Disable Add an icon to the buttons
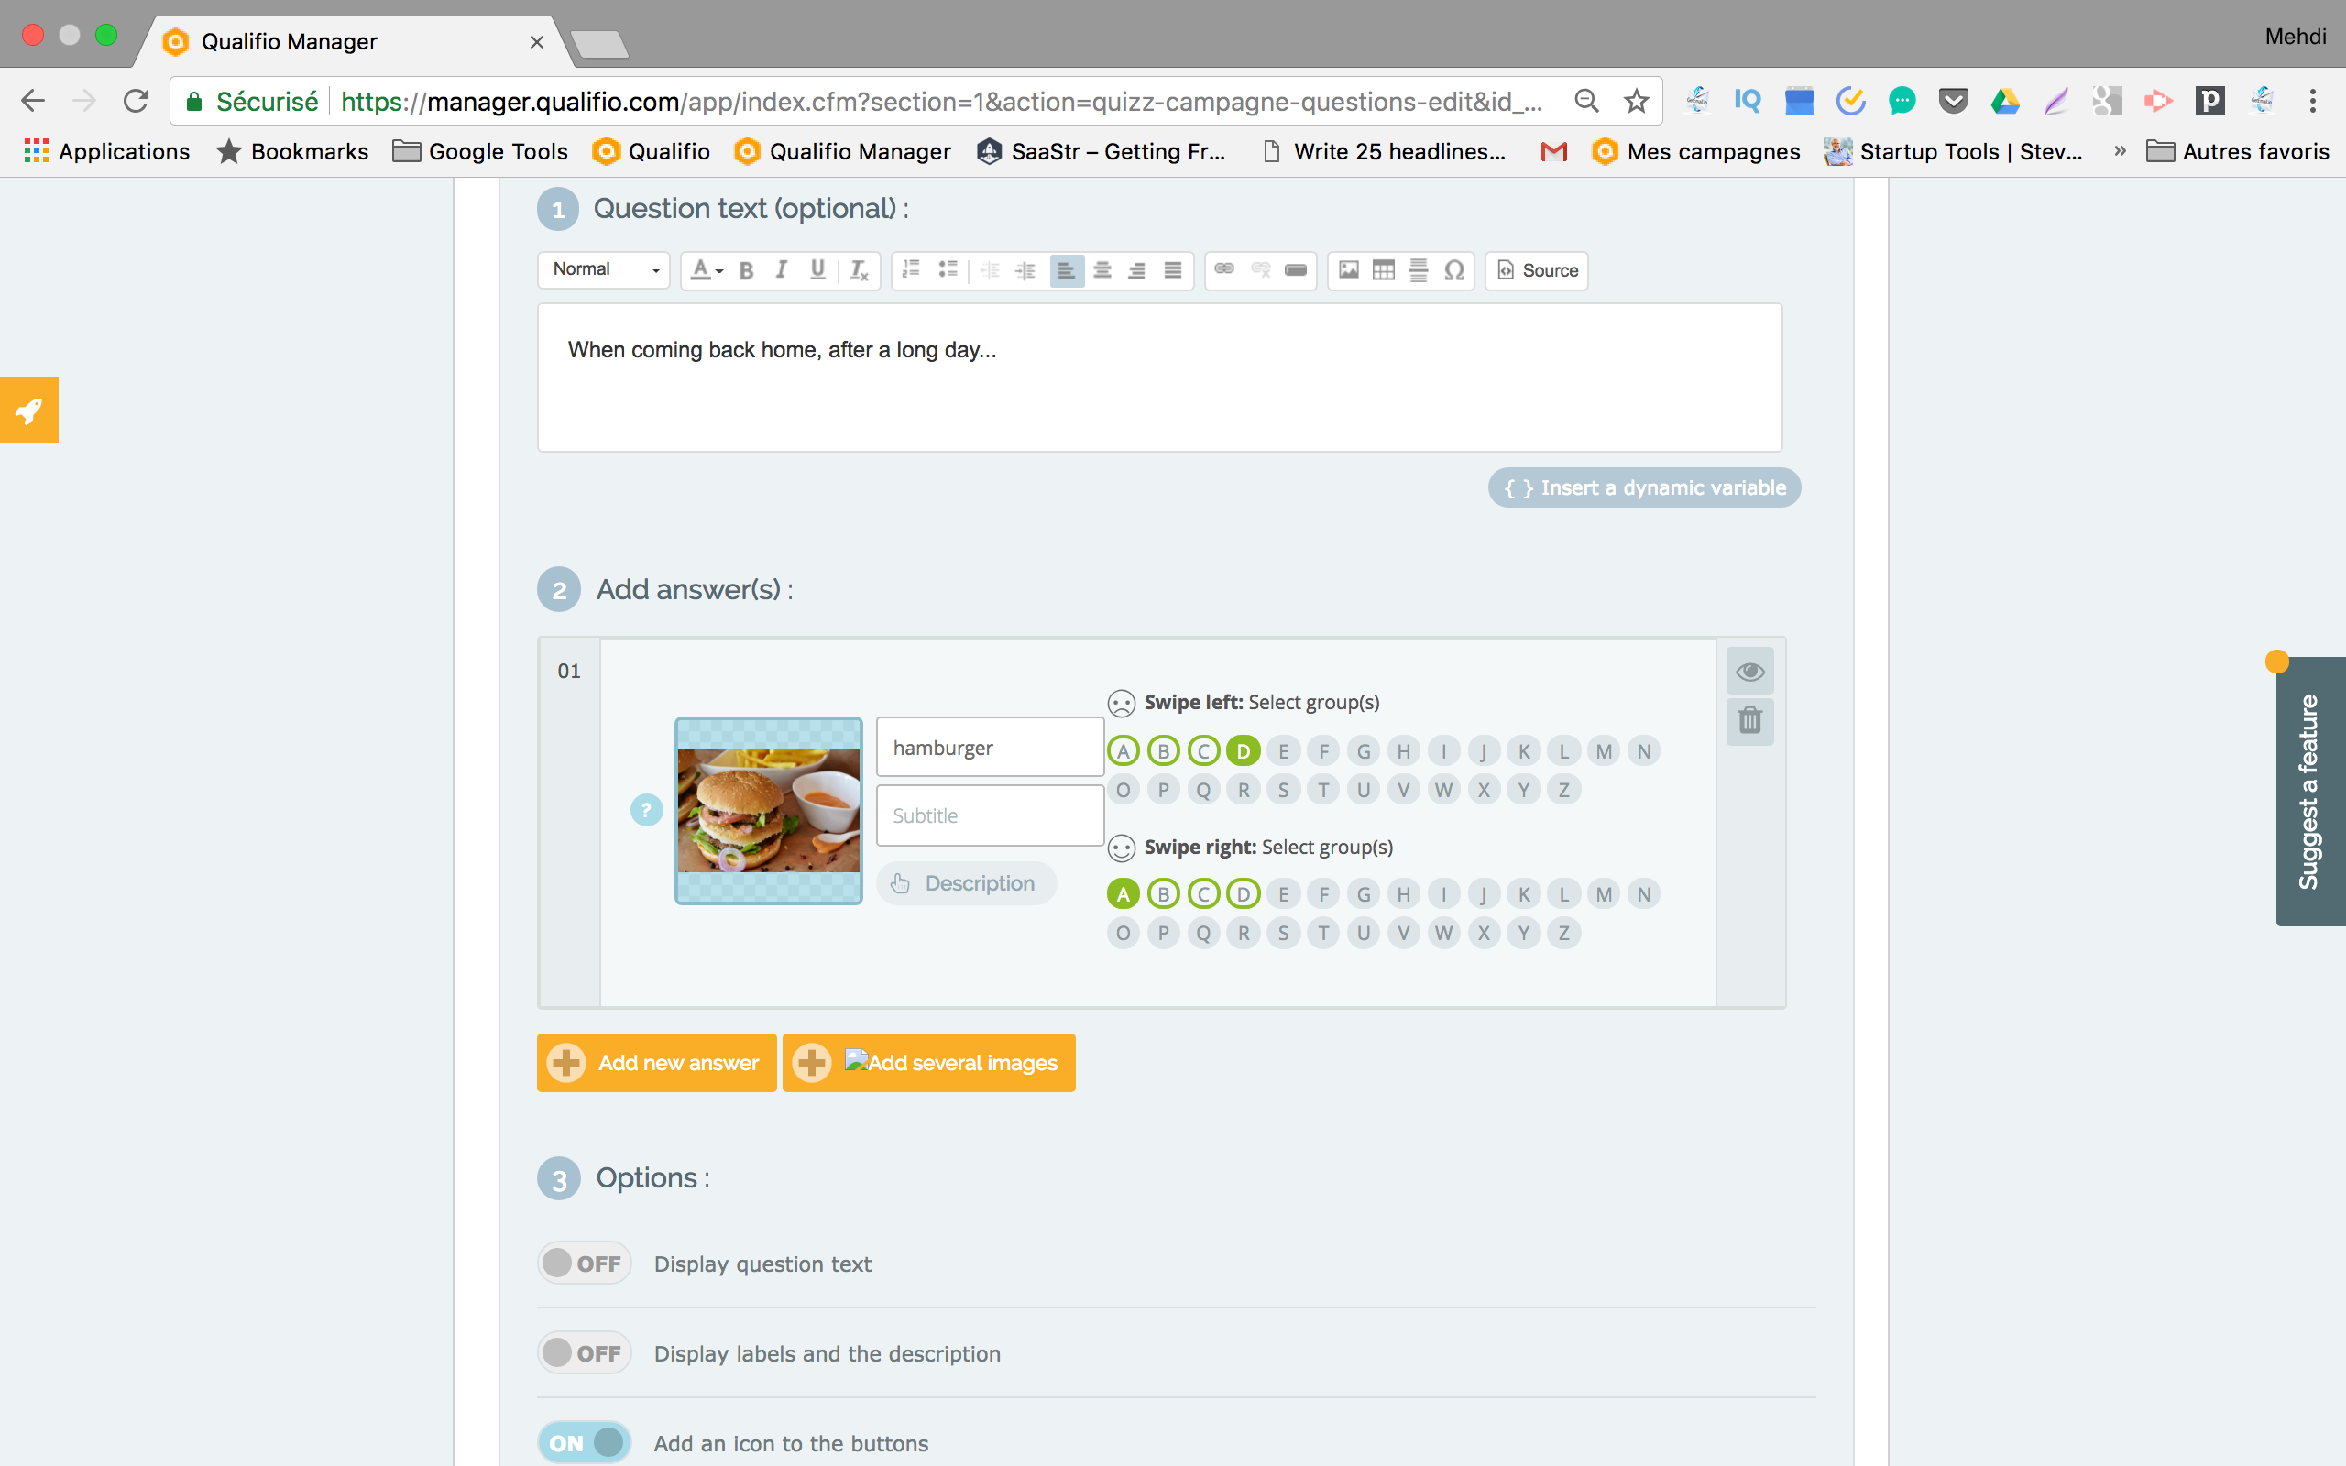Image resolution: width=2346 pixels, height=1466 pixels. pos(585,1443)
